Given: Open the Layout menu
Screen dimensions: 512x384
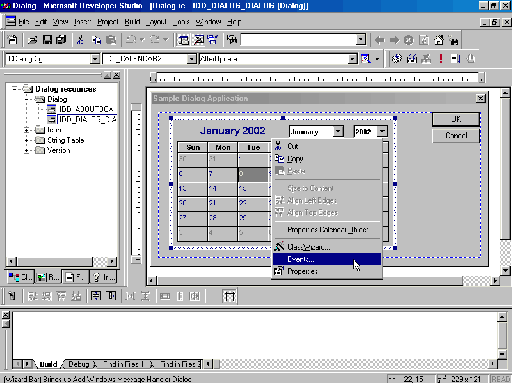Looking at the screenshot, I should [156, 22].
